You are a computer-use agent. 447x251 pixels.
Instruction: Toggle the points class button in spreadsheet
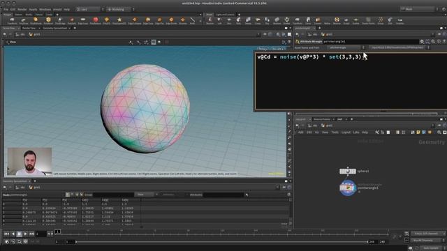point(68,195)
